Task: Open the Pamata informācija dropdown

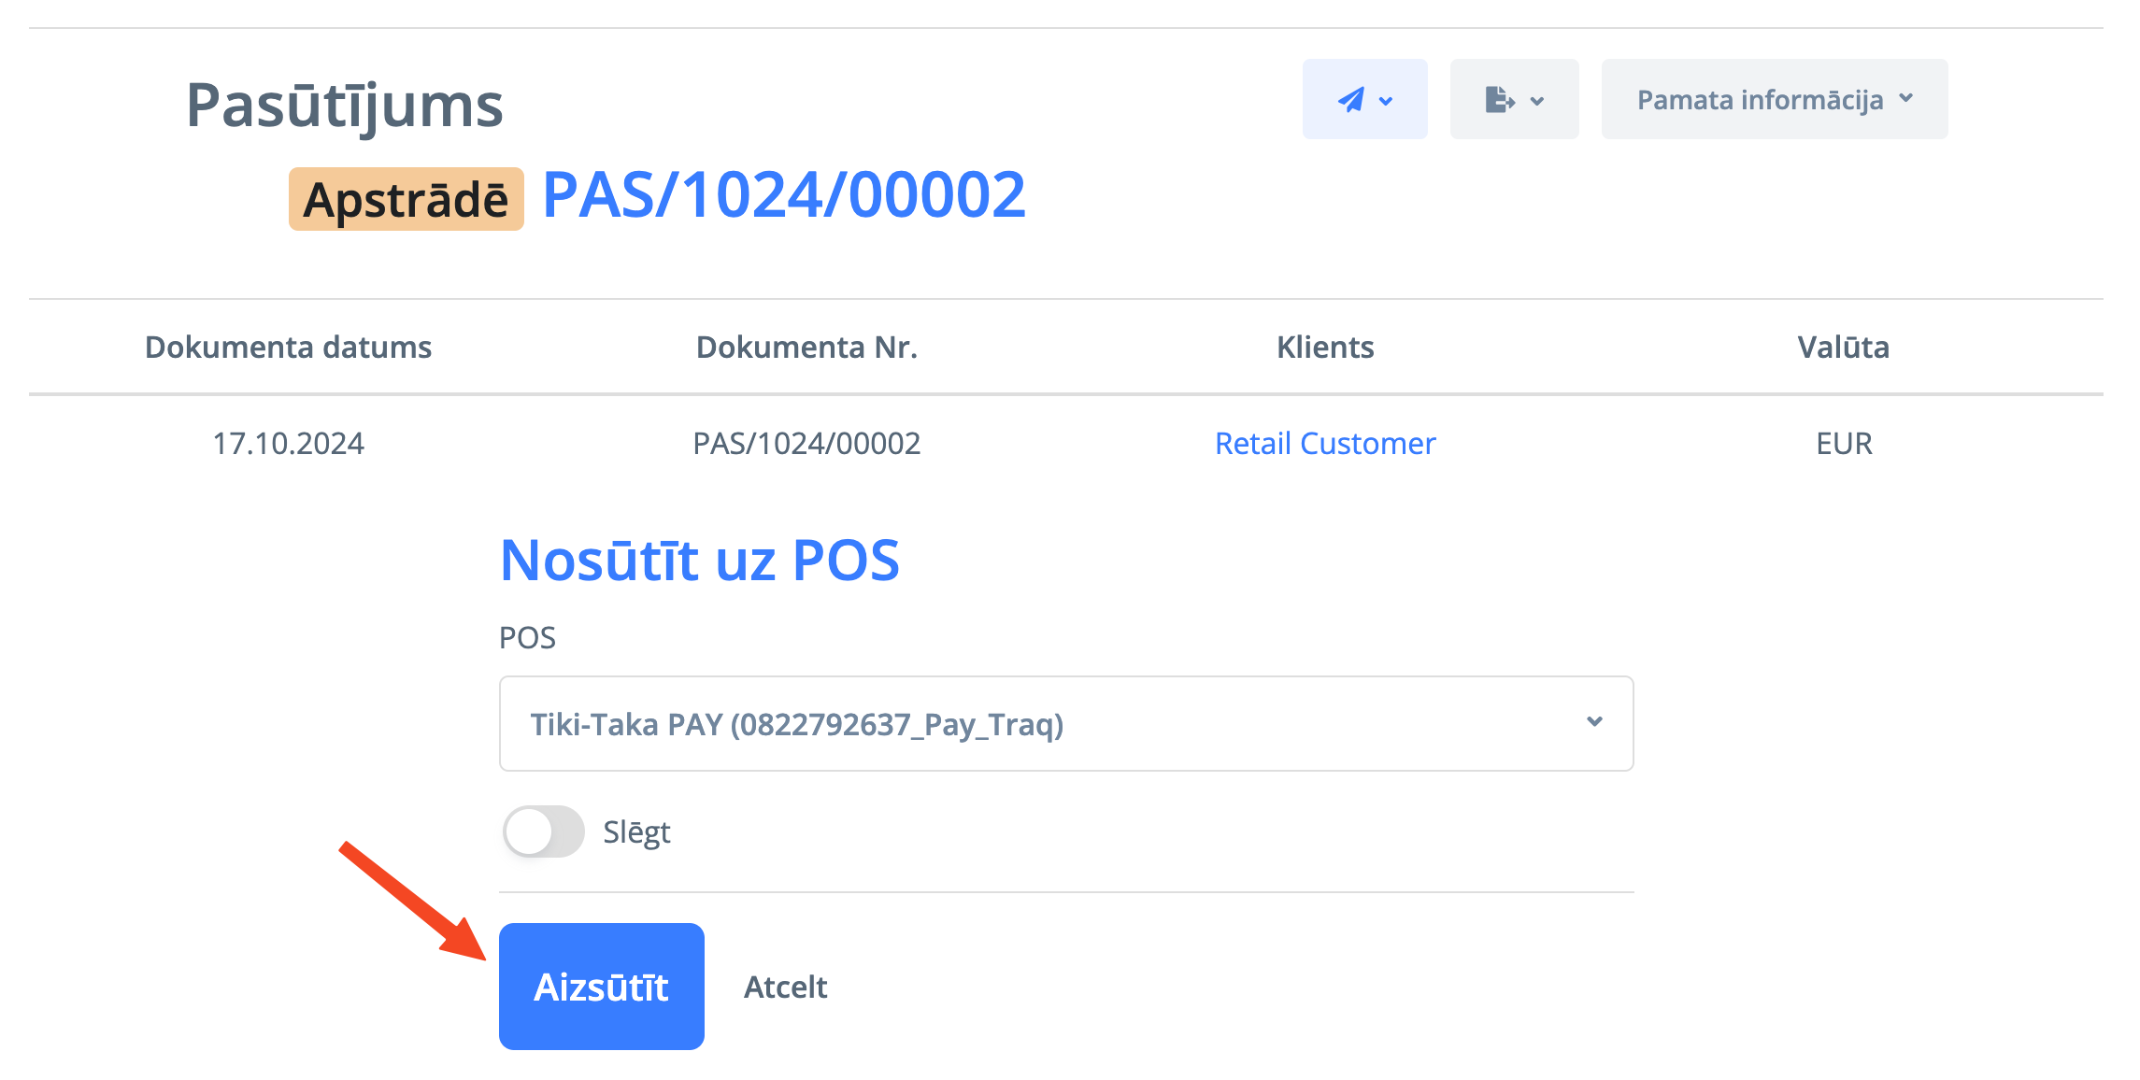Action: 1774,100
